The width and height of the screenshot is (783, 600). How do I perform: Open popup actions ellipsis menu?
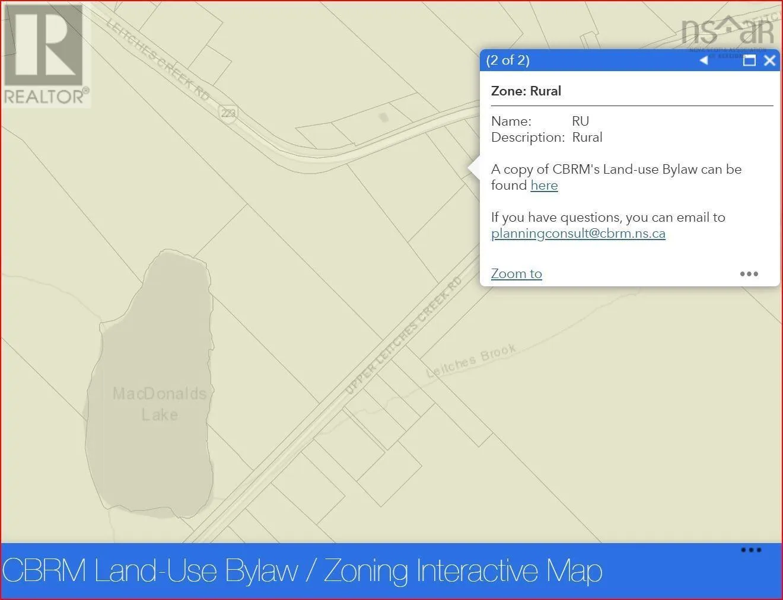(x=749, y=274)
